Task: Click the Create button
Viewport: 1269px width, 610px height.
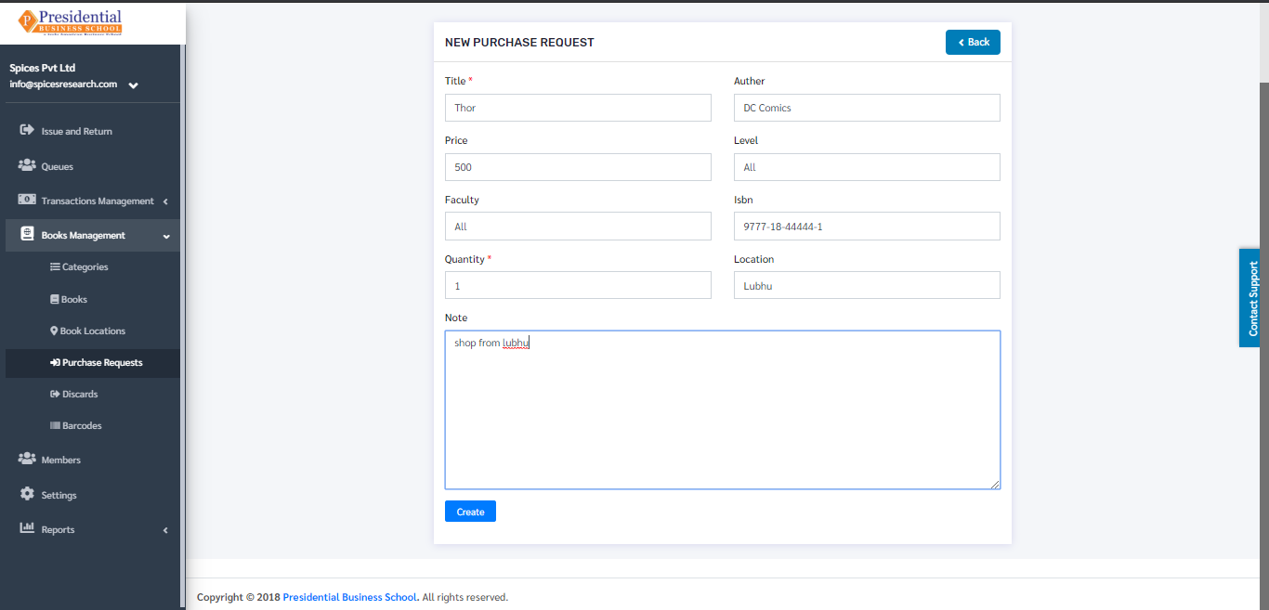Action: point(470,512)
